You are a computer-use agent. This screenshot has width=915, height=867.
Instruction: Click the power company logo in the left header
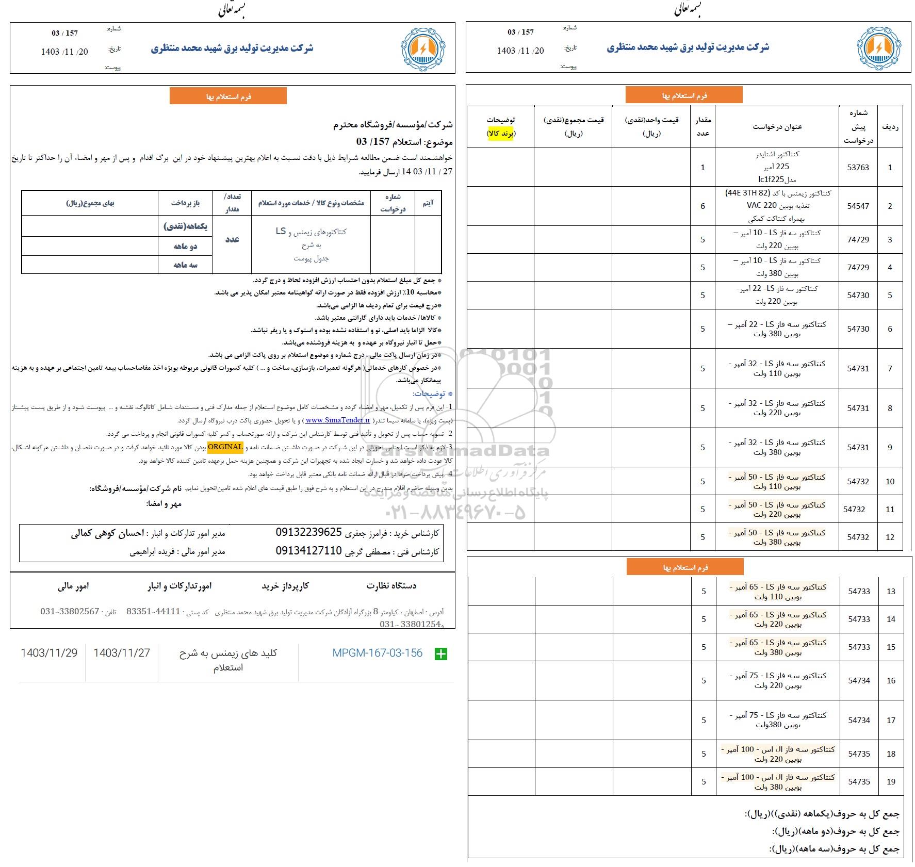coord(423,48)
